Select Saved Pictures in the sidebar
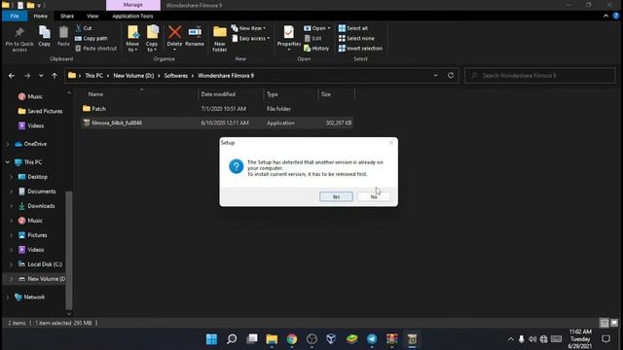This screenshot has height=350, width=623. (41, 111)
